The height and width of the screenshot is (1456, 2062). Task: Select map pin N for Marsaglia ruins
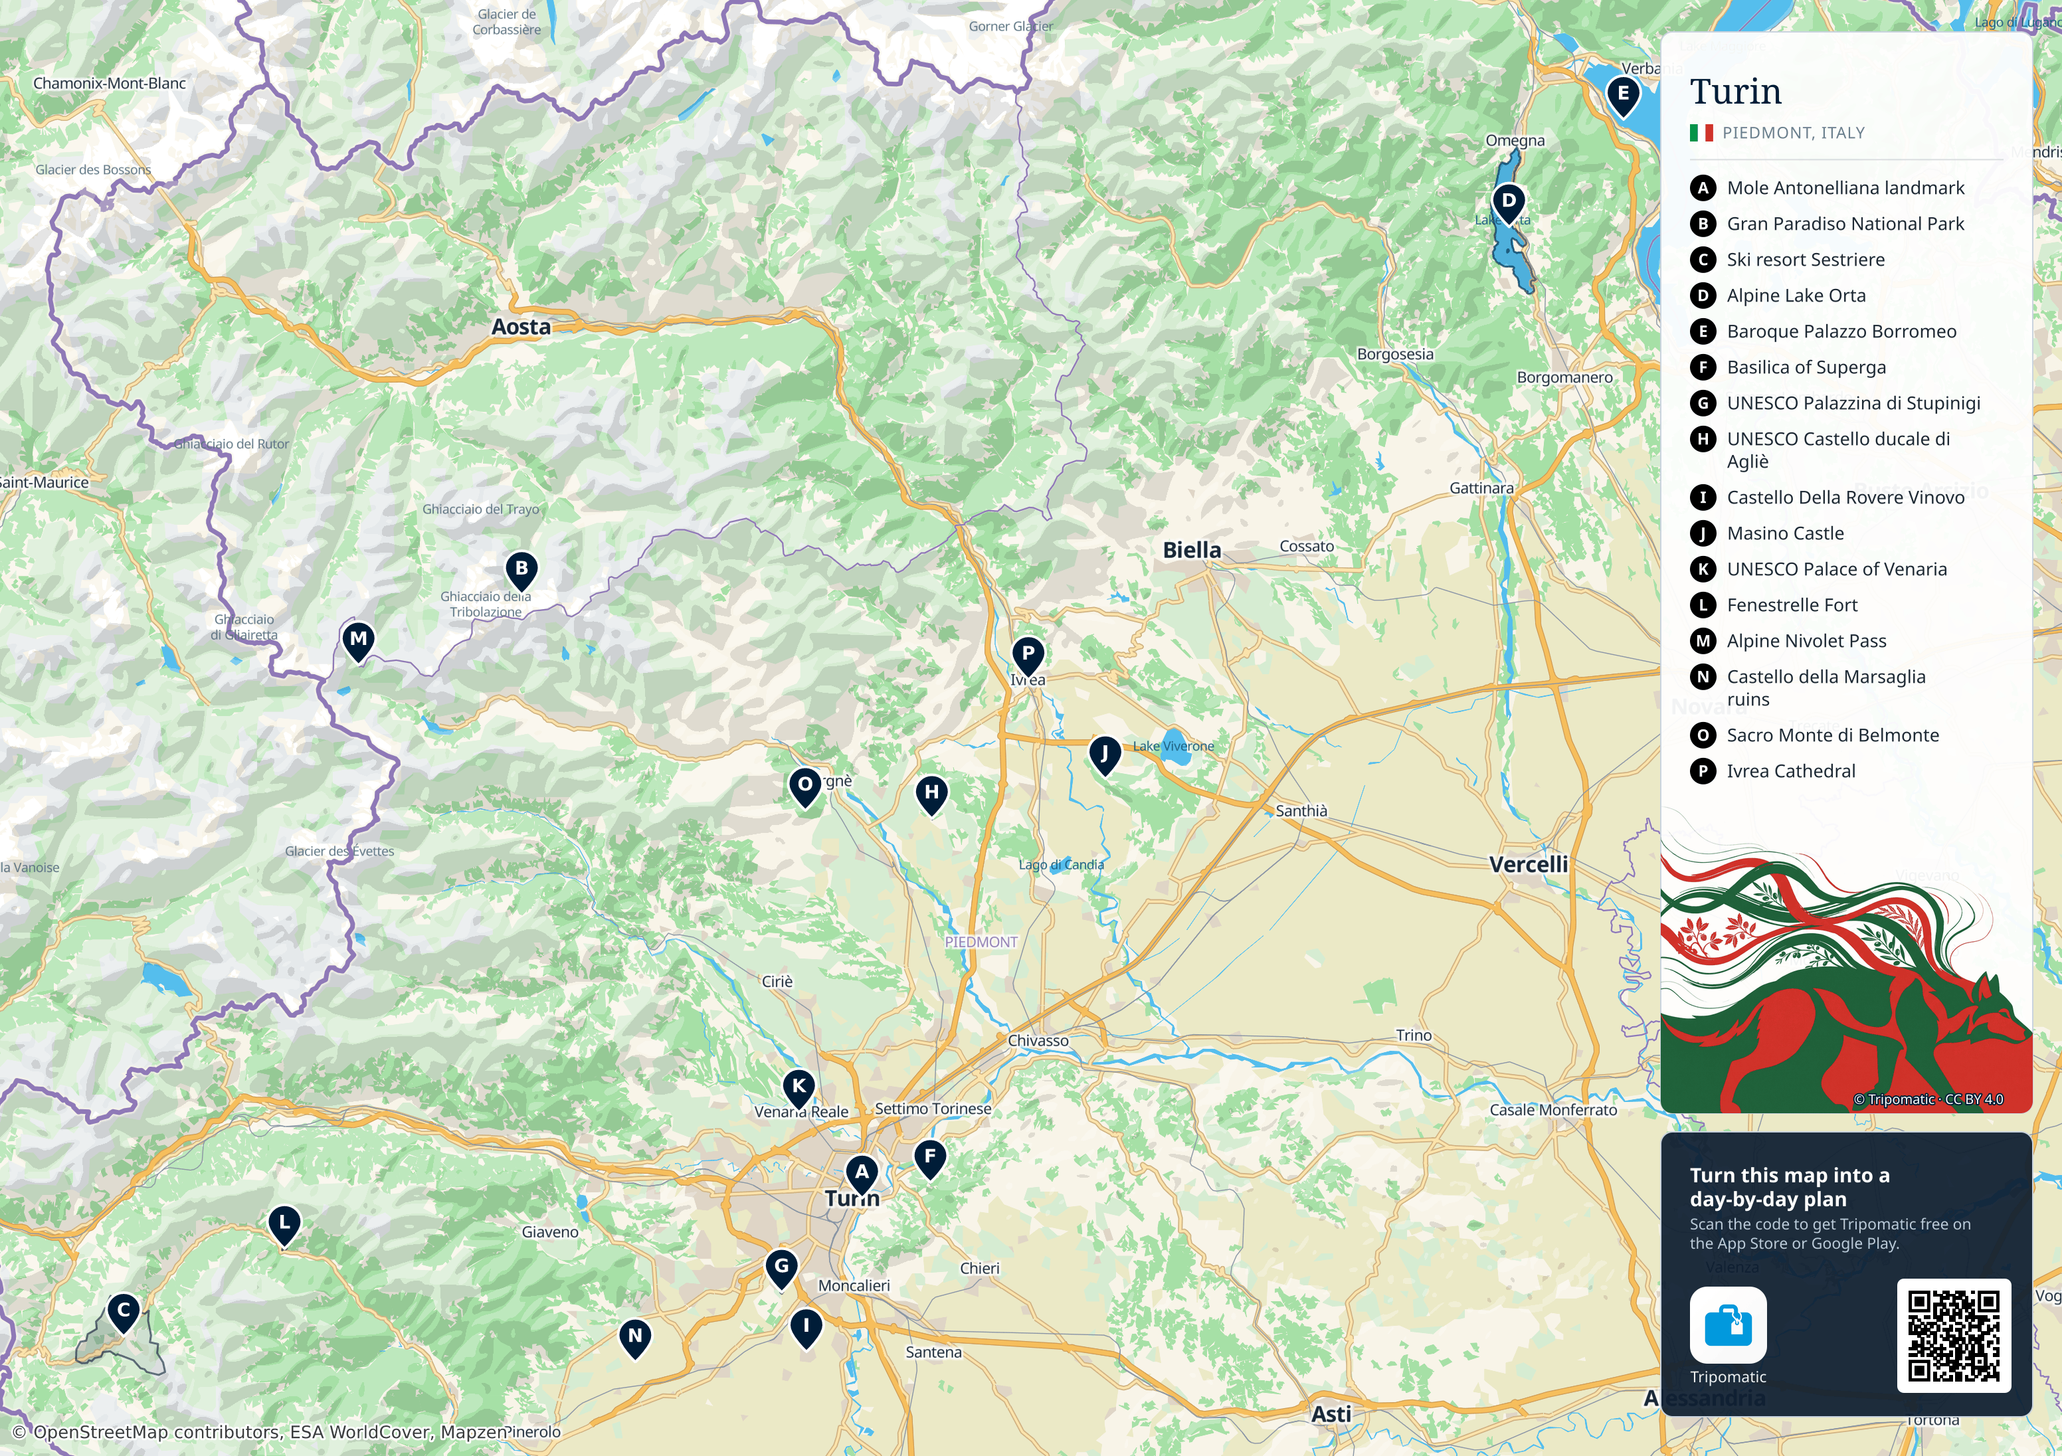coord(635,1338)
